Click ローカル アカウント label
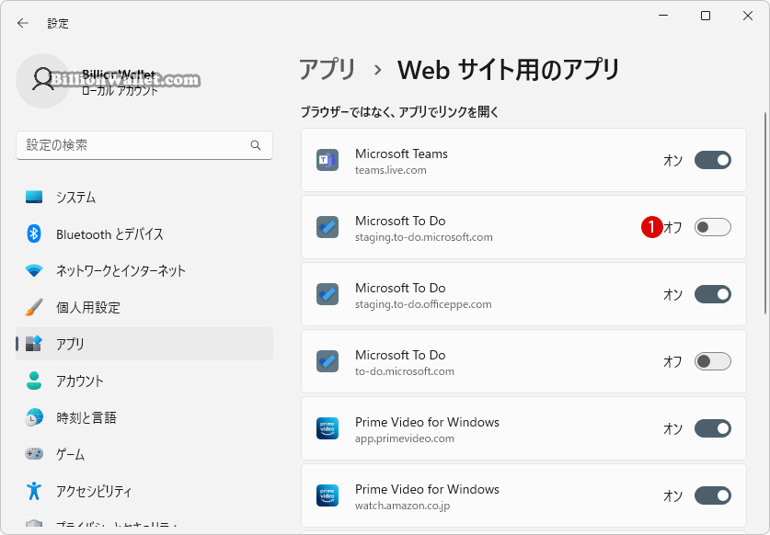 (121, 91)
